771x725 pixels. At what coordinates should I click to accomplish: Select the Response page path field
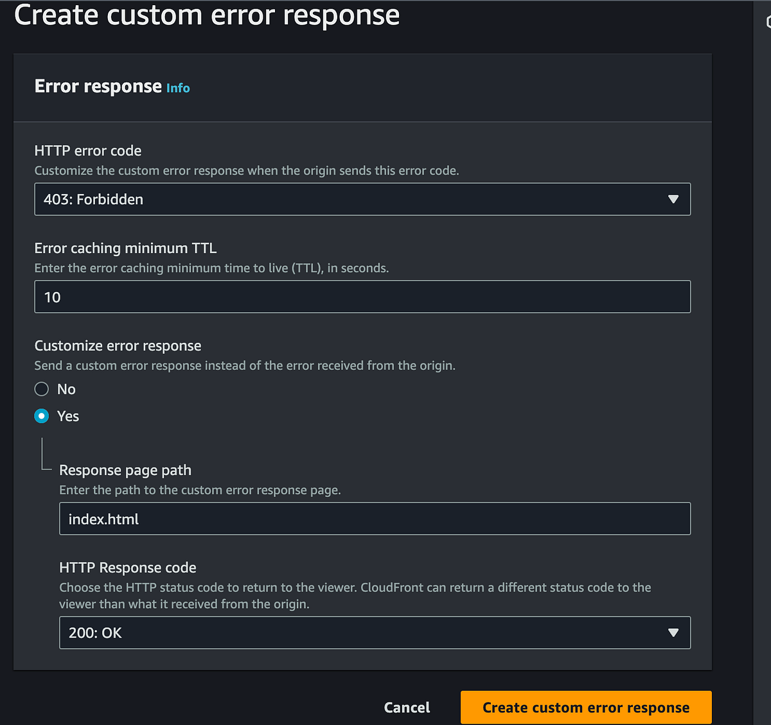[375, 518]
